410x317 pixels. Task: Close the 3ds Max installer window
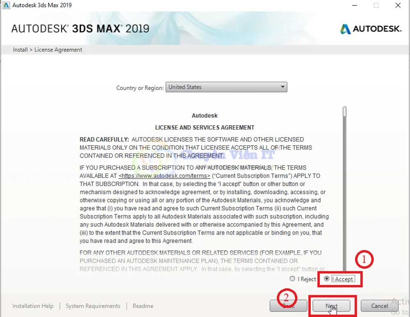coord(398,5)
